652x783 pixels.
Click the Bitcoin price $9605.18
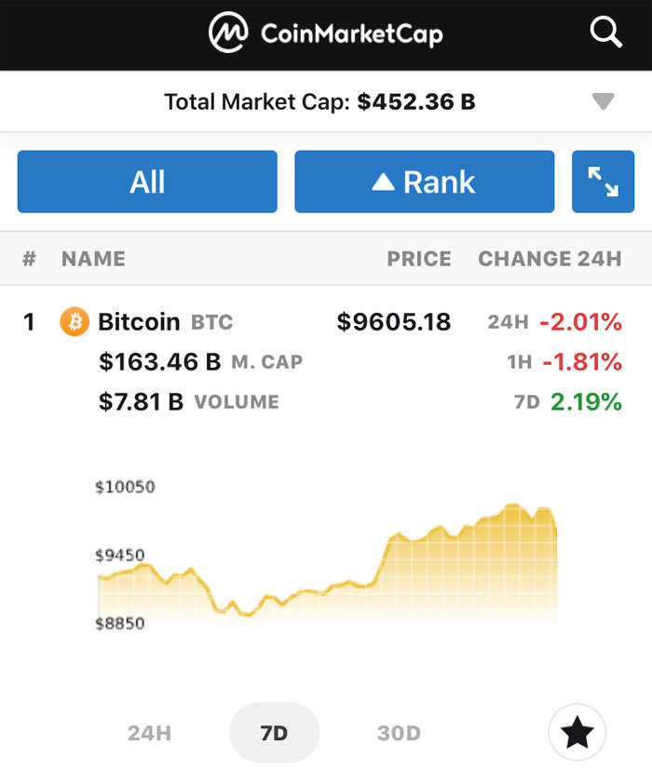394,321
